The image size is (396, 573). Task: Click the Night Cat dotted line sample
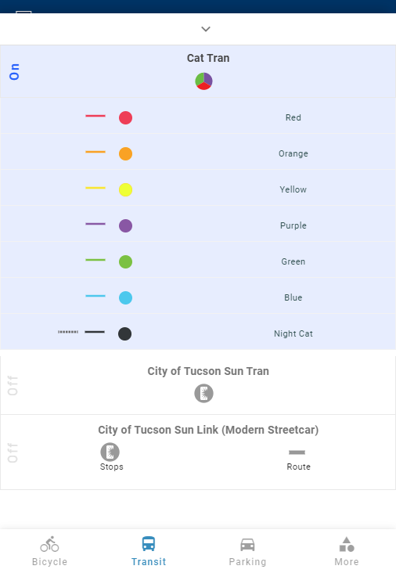click(68, 332)
